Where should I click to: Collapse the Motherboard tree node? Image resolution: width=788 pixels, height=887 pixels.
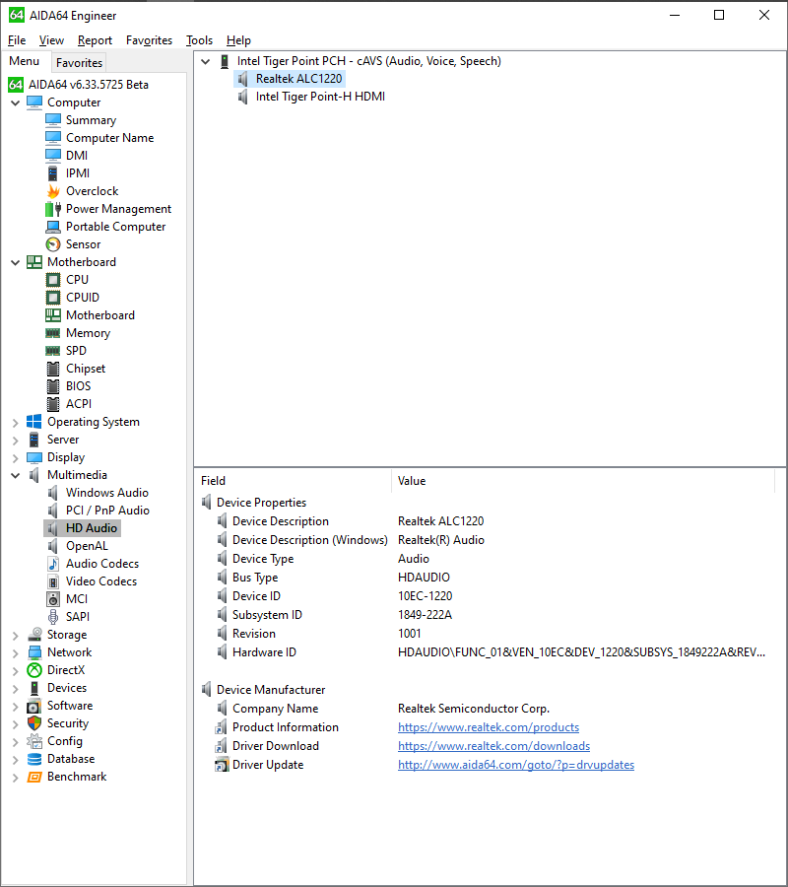pos(15,262)
